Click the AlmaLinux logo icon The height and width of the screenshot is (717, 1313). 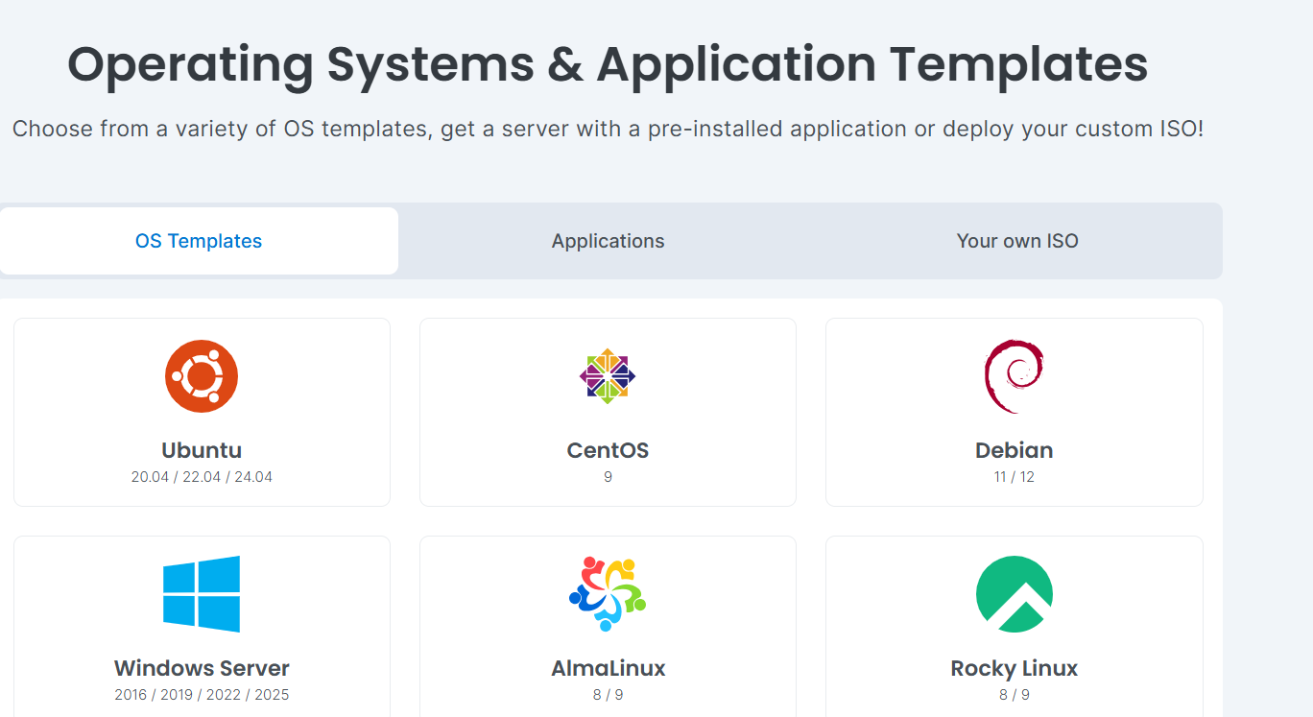click(608, 594)
